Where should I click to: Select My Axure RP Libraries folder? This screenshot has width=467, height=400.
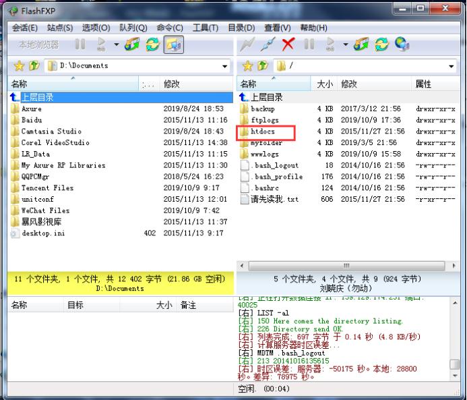pyautogui.click(x=121, y=165)
